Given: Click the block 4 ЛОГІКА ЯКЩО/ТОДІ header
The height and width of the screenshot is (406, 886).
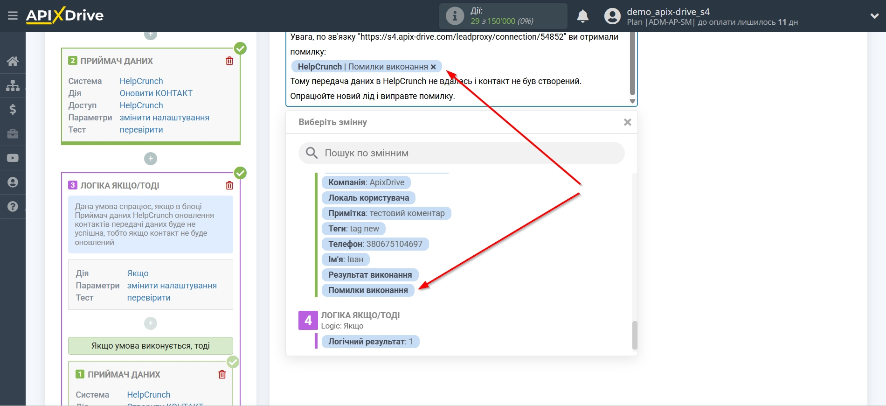Looking at the screenshot, I should 360,315.
